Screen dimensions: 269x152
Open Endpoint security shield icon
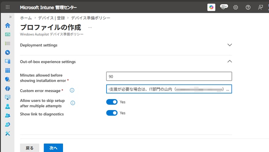tap(7, 79)
